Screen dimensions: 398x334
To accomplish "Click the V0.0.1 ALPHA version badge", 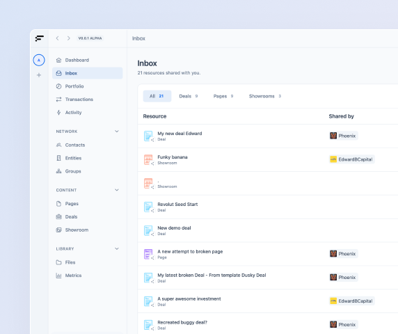I will [90, 38].
